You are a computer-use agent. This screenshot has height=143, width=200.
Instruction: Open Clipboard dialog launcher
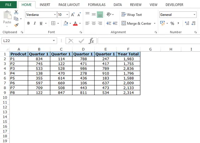pos(22,32)
